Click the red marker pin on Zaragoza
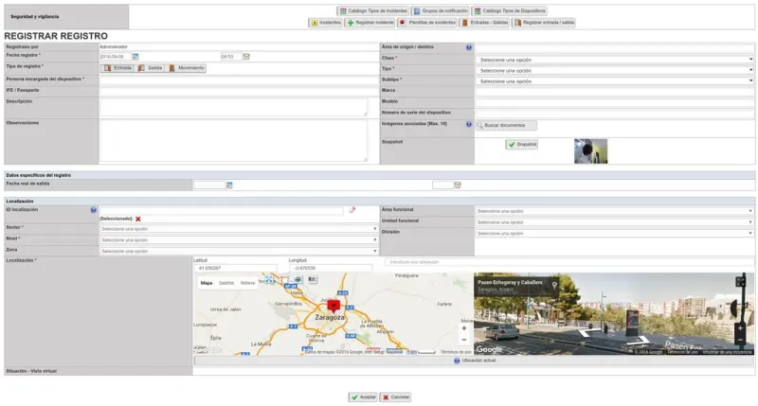 click(334, 306)
